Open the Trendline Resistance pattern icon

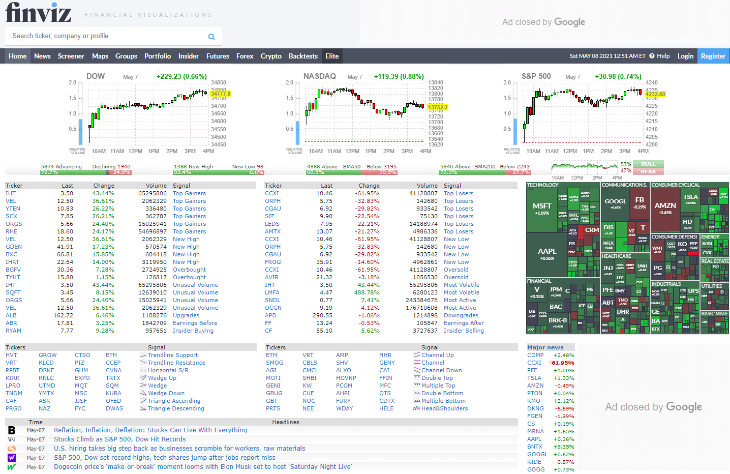[x=143, y=363]
